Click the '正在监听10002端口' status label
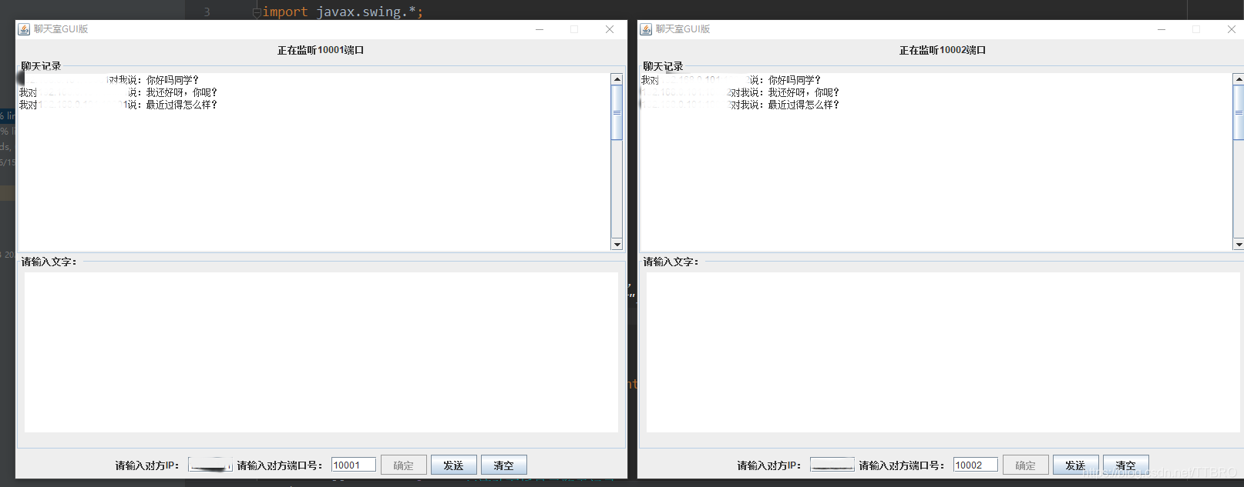The height and width of the screenshot is (487, 1244). pos(943,50)
